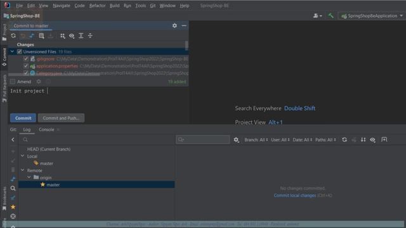This screenshot has width=406, height=228.
Task: Select HEAD (Current Branch) entry
Action: (49, 149)
